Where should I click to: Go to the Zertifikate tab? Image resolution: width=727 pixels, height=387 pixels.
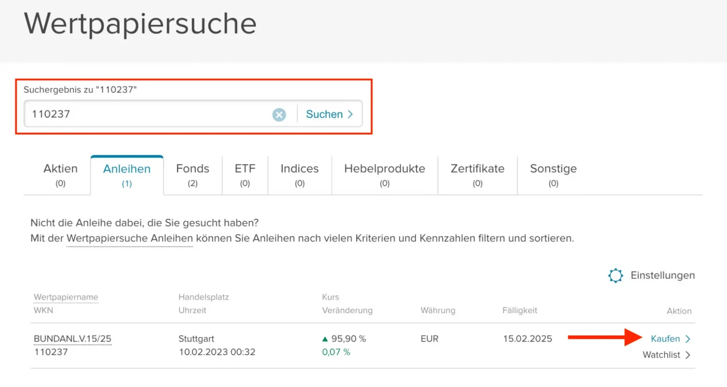(477, 175)
